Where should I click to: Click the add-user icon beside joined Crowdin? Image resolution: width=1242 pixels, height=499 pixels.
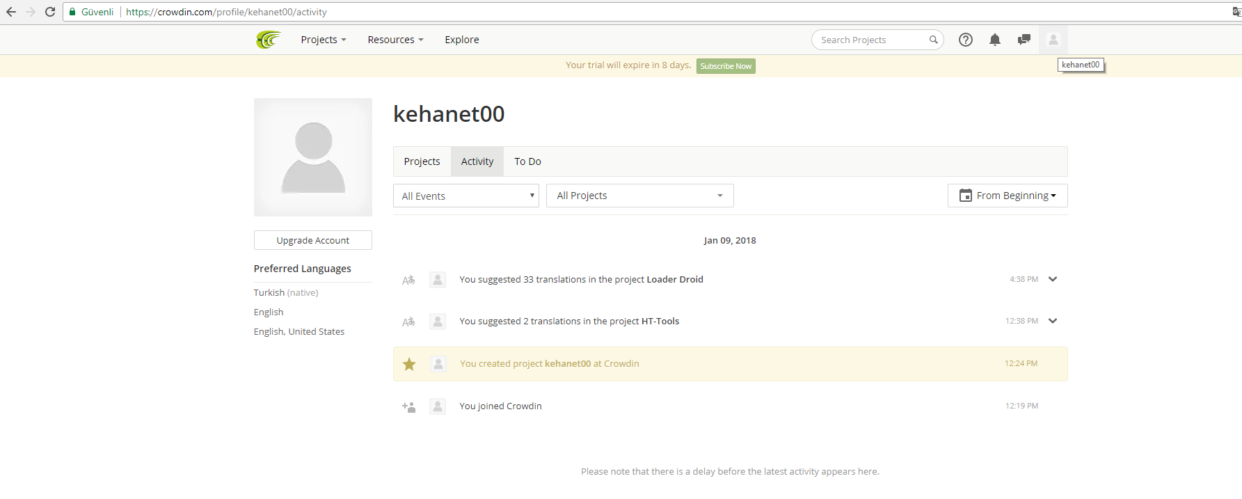point(408,406)
